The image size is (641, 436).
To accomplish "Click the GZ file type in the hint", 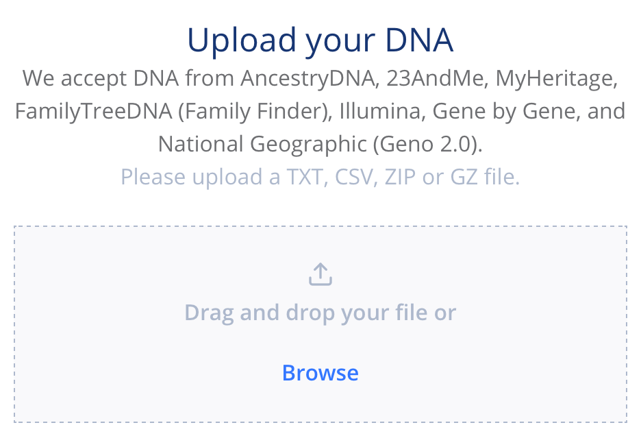I will coord(464,177).
